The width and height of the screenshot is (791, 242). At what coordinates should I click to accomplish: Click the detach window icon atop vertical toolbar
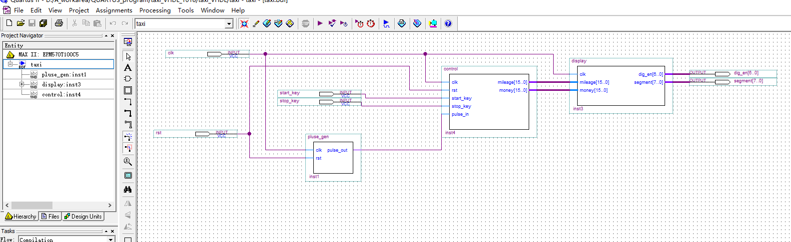coord(128,42)
